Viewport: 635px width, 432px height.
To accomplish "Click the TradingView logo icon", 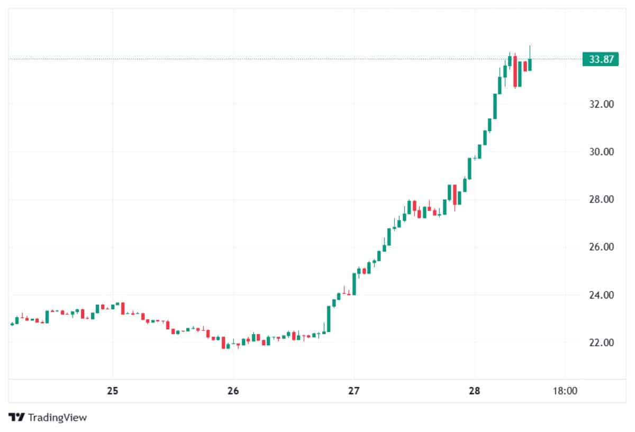I will tap(17, 417).
